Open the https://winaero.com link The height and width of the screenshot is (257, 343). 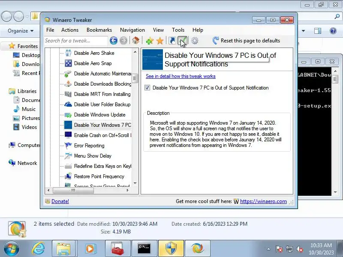click(x=263, y=201)
